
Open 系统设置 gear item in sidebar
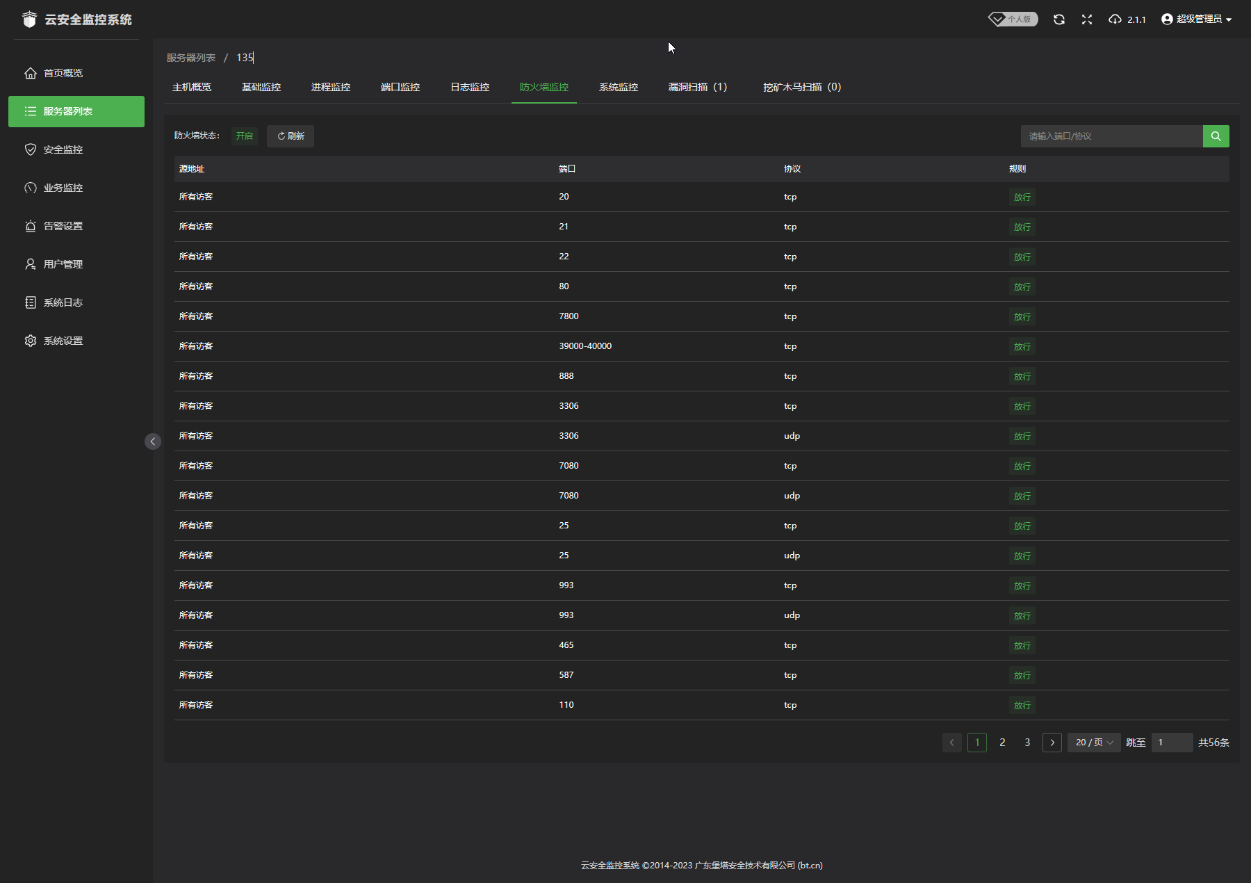tap(63, 341)
